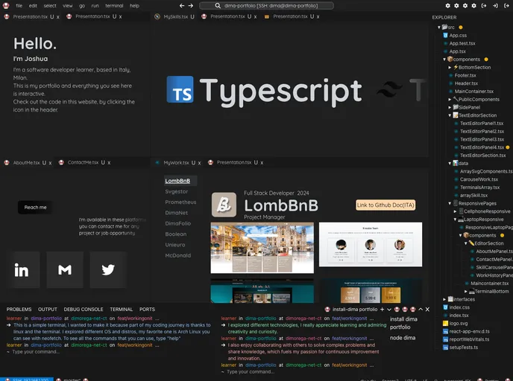Choose the node dima command suggestion
Viewport: 513px width, 381px height.
403,338
